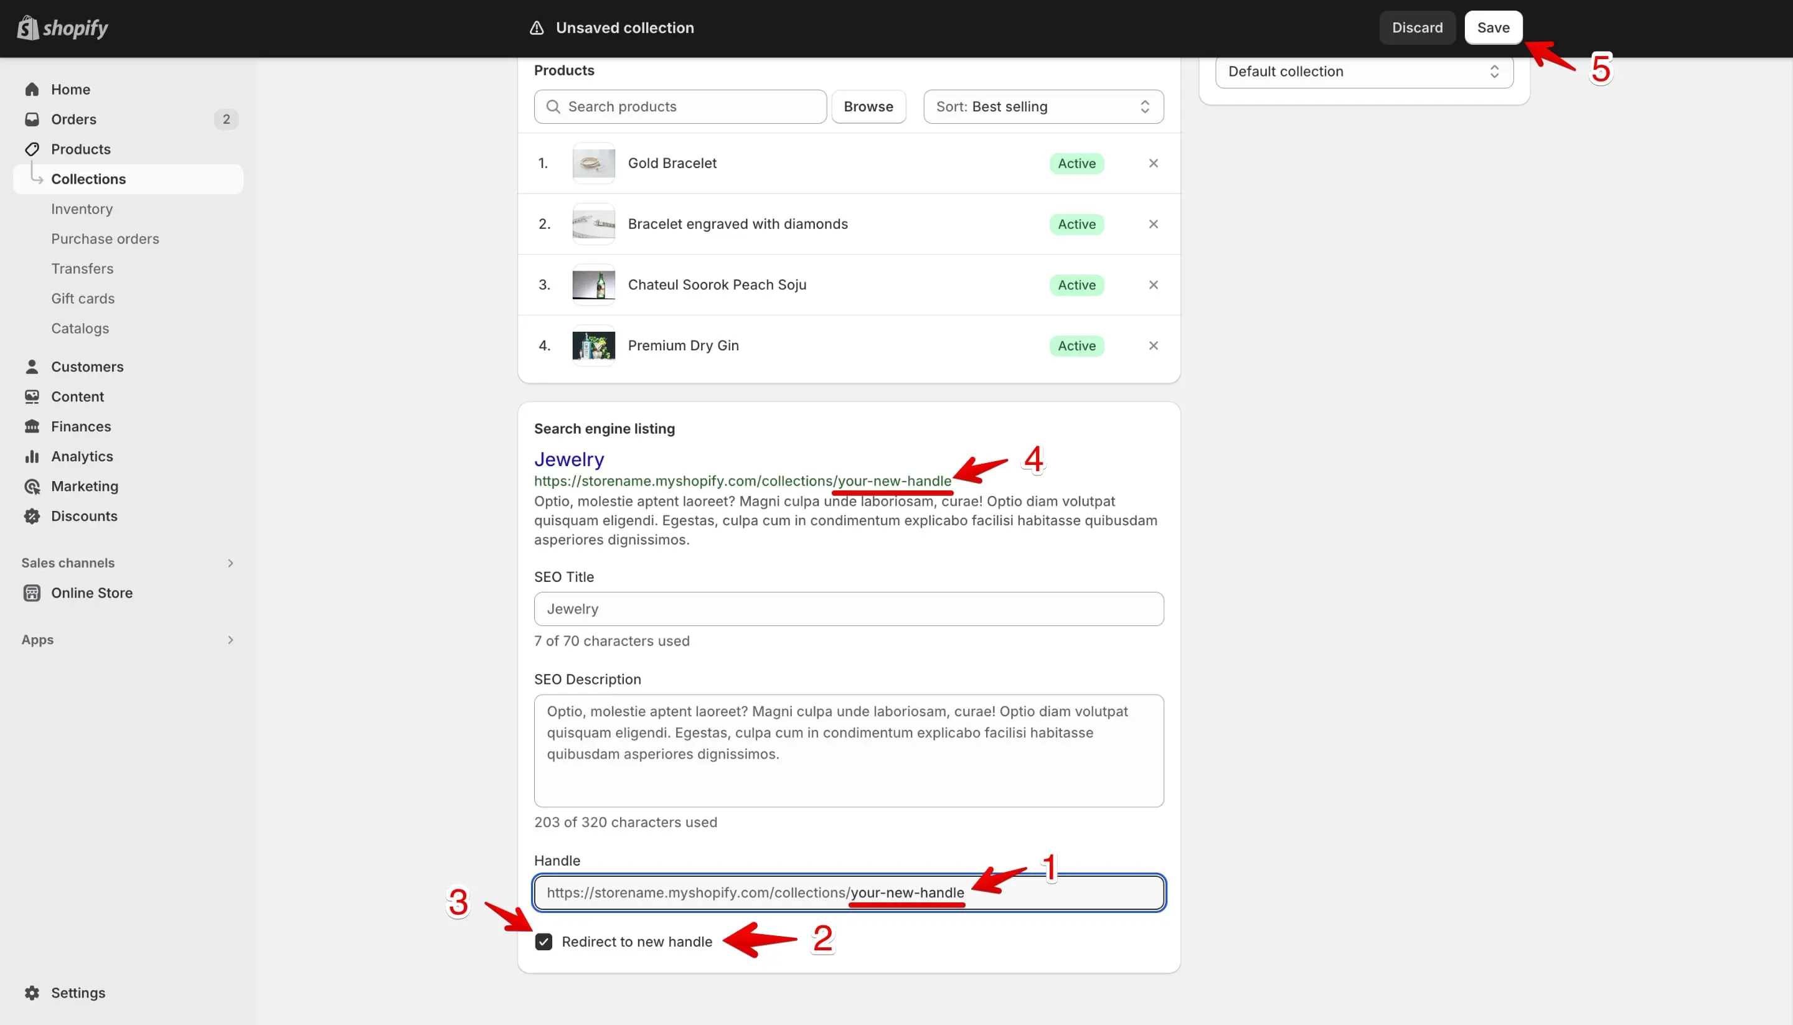Screen dimensions: 1793x1025
Task: Open Gift cards in the sidebar
Action: 82,299
